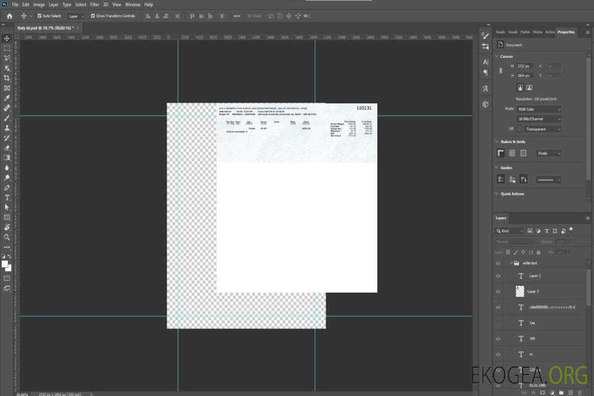Open the Filter menu
Screen dimensions: 594x396
point(95,4)
